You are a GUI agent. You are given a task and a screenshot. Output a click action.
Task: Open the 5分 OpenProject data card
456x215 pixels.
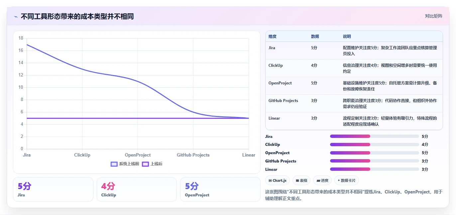pyautogui.click(x=220, y=189)
